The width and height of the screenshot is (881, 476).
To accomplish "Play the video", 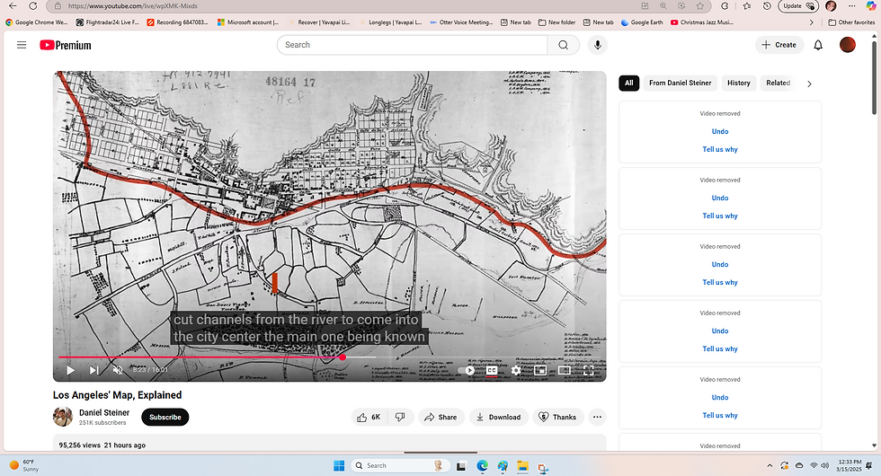I will pos(70,370).
